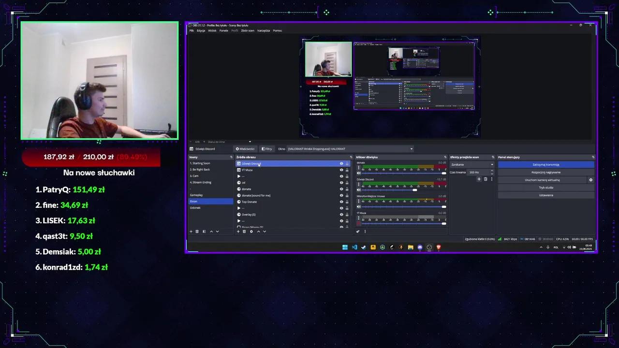Open the Panele menu
The height and width of the screenshot is (348, 619).
(x=223, y=30)
